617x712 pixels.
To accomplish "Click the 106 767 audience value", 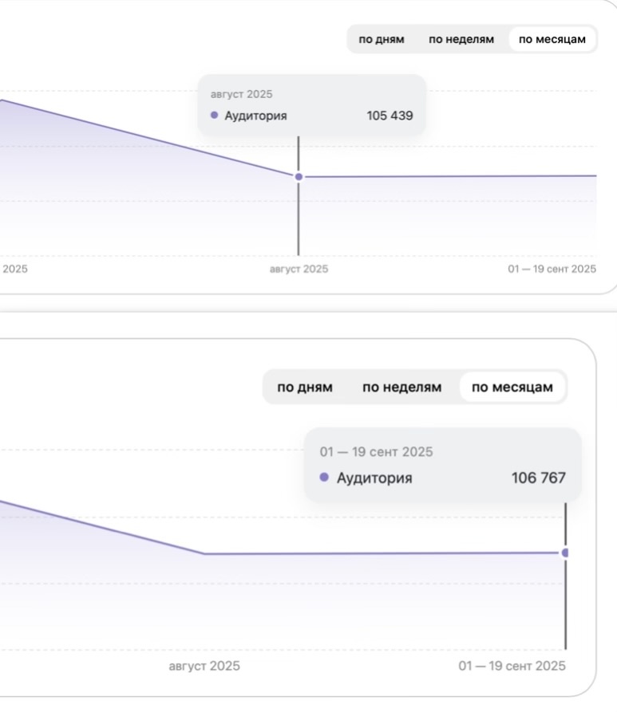I will click(x=538, y=478).
